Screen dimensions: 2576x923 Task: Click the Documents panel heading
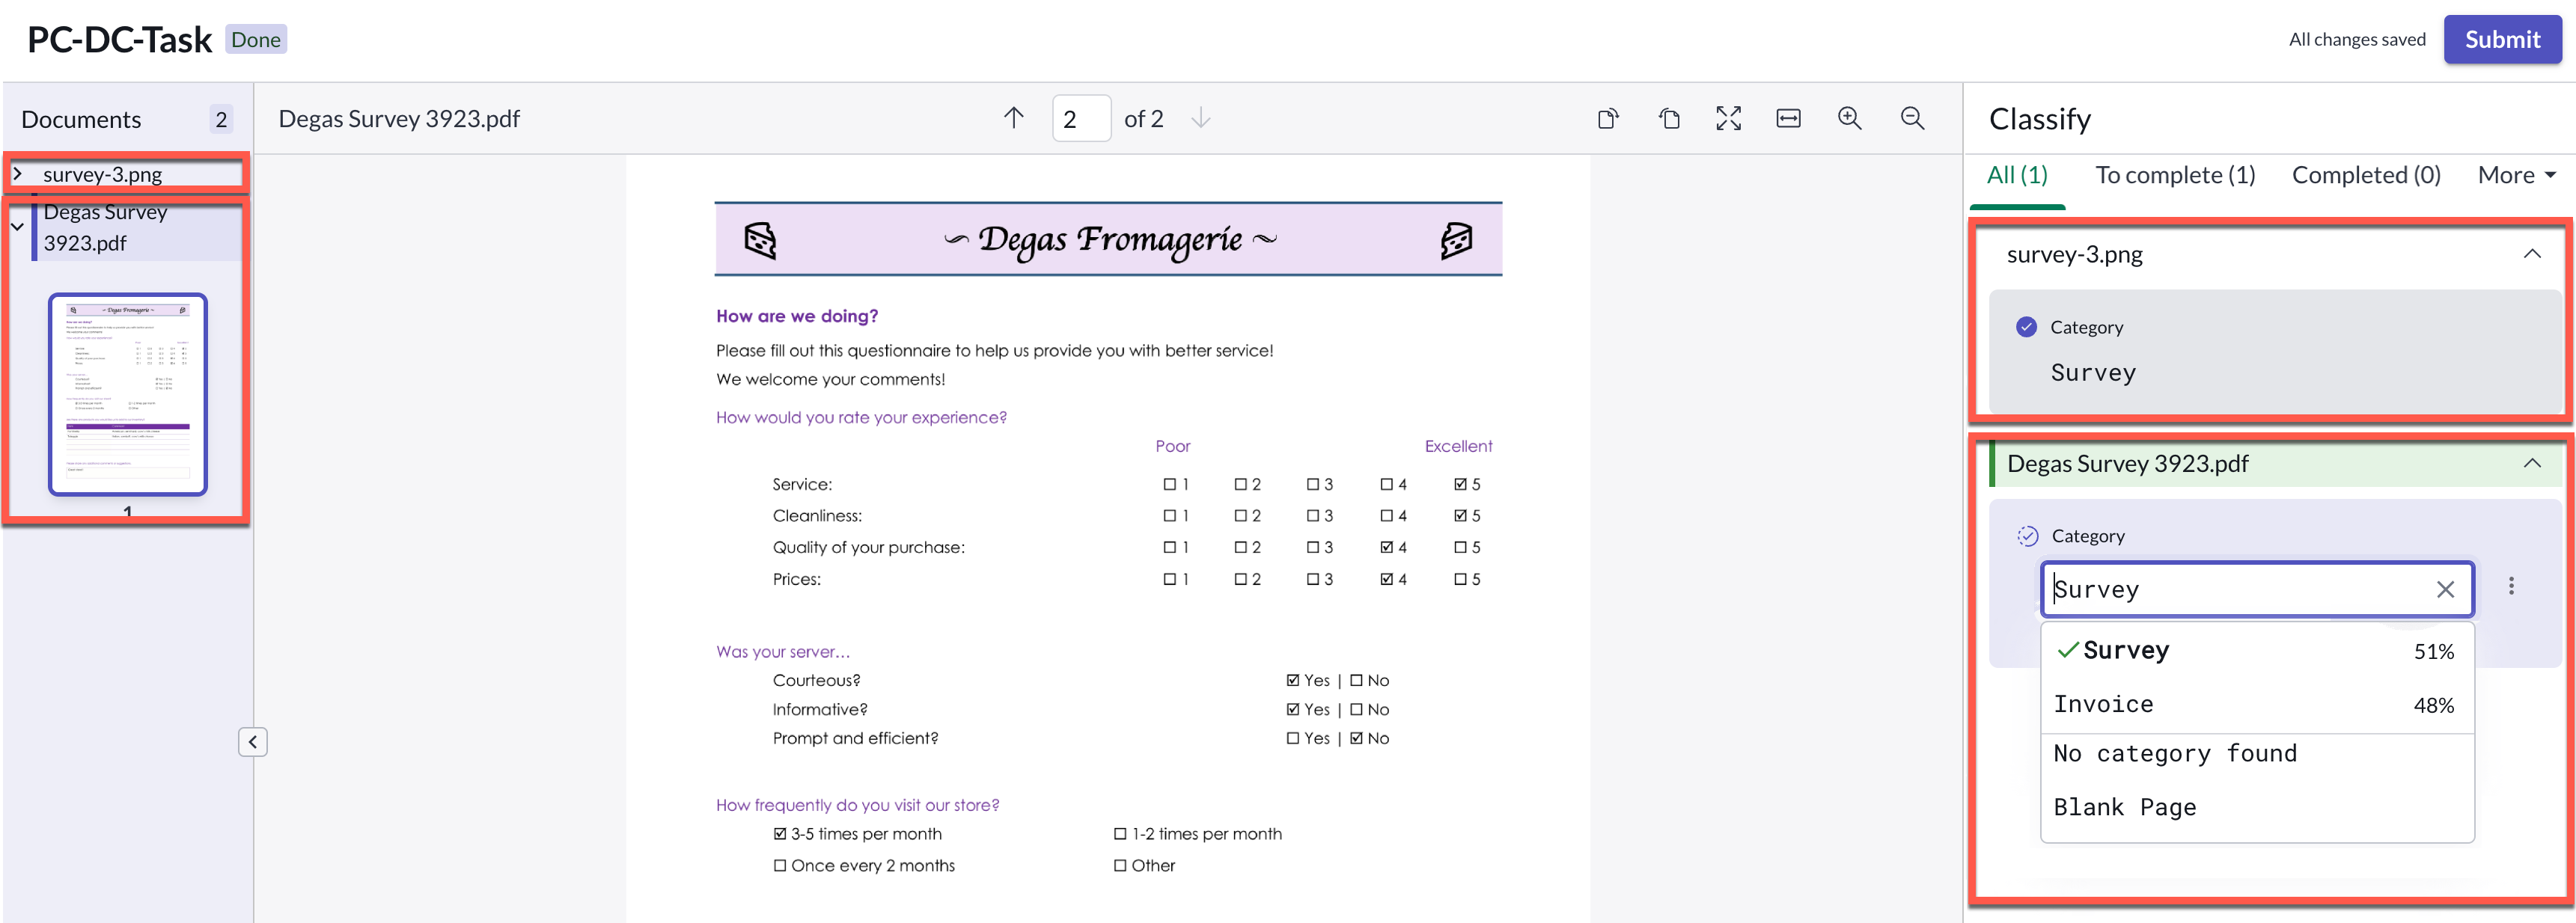(81, 119)
